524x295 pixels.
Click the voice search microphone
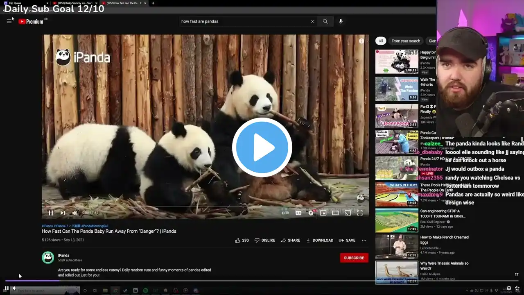pos(341,21)
